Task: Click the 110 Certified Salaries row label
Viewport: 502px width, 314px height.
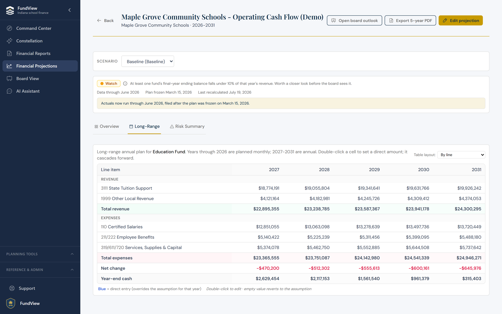Action: 122,227
